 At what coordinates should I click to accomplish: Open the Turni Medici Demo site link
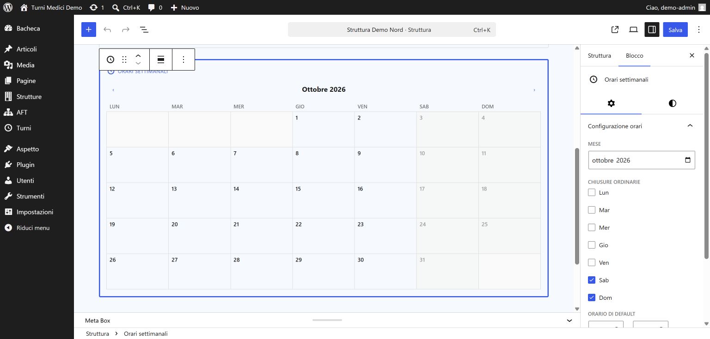[x=51, y=7]
